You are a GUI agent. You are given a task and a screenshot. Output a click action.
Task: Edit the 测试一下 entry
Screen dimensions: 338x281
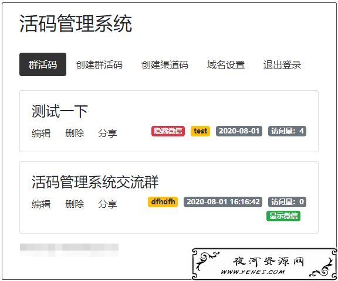coord(41,133)
